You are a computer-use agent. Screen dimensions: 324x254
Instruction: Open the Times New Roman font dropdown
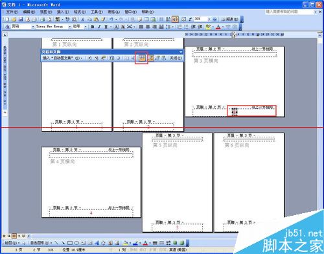pyautogui.click(x=70, y=27)
